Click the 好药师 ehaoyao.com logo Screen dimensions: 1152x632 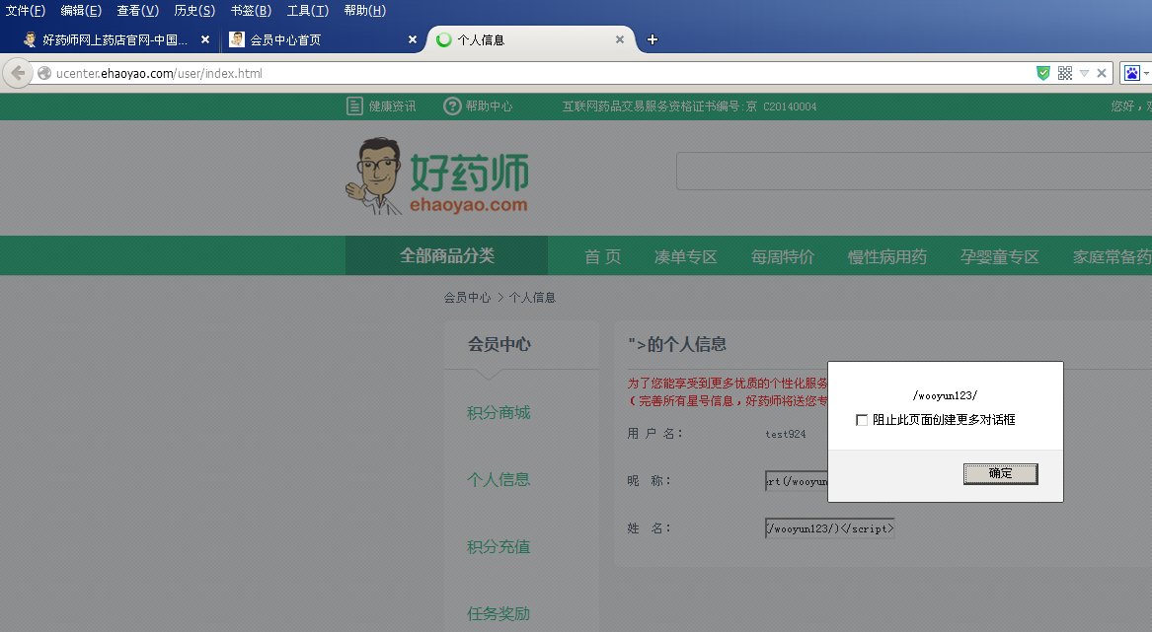click(x=437, y=176)
